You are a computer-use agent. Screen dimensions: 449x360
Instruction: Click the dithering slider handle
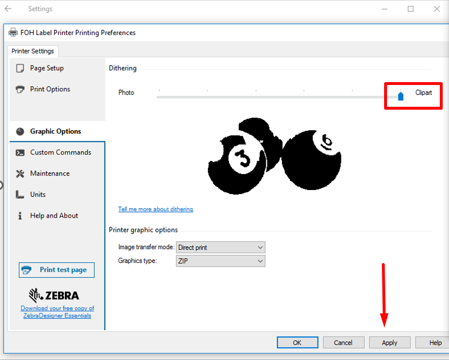pos(401,95)
